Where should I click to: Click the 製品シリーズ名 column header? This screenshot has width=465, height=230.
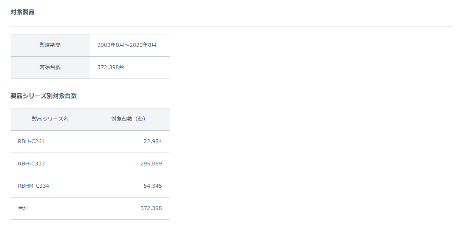(x=50, y=119)
